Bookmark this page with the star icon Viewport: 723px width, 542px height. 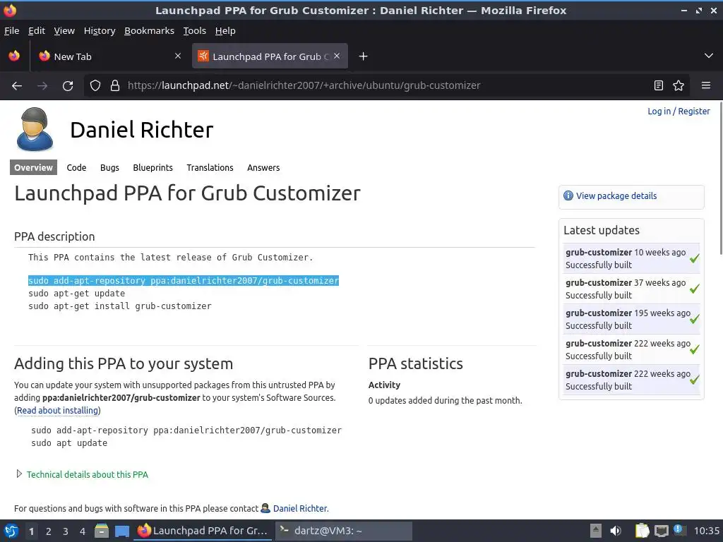pyautogui.click(x=679, y=85)
